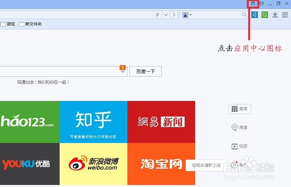Select the 视频 video tab

(x=240, y=146)
